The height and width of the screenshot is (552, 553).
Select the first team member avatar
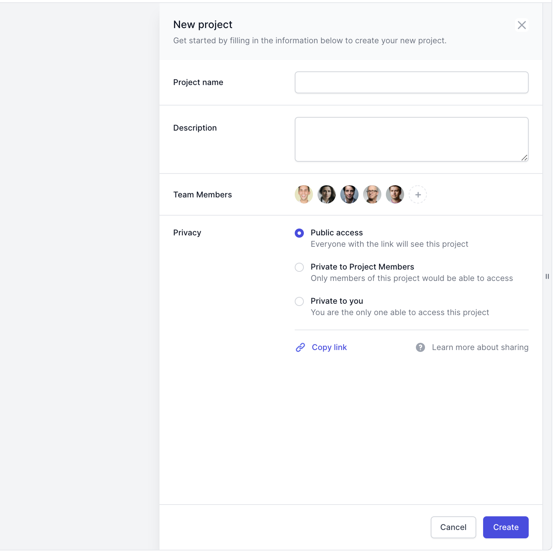tap(303, 194)
